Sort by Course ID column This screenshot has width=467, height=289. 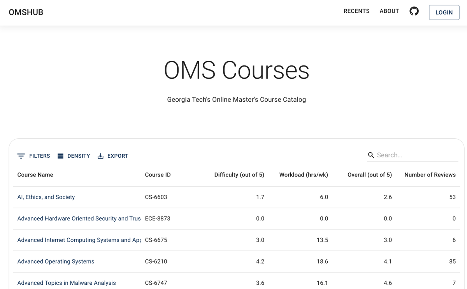click(158, 175)
